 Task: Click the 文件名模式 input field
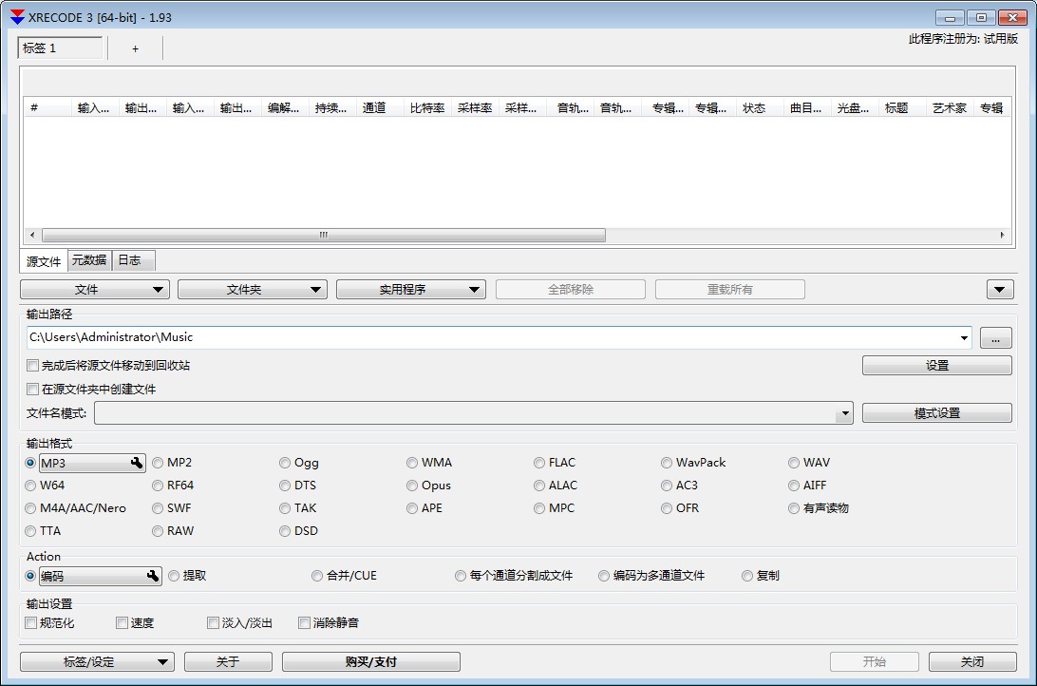coord(465,413)
